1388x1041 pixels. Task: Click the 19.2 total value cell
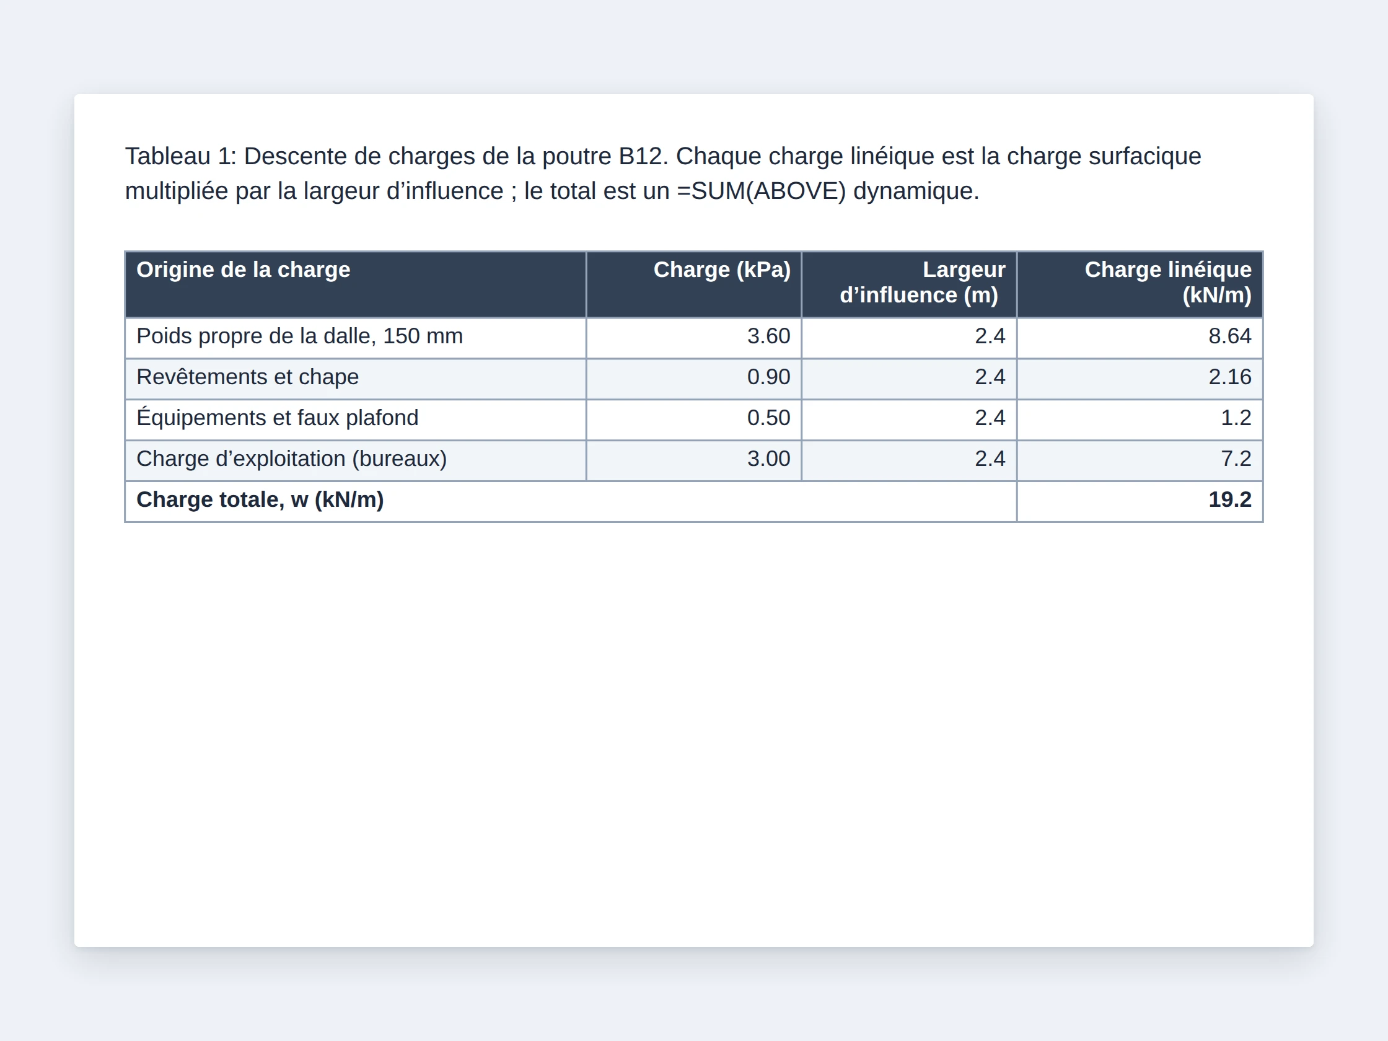point(1140,501)
